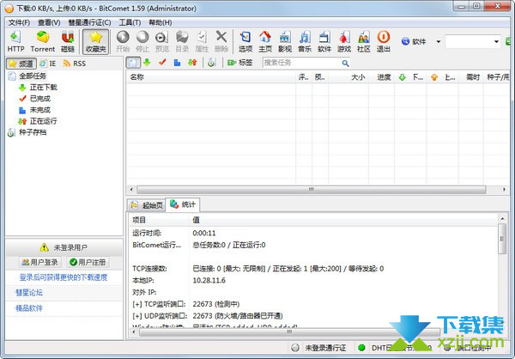
Task: Switch to the 频道 sidebar tab
Action: (21, 64)
